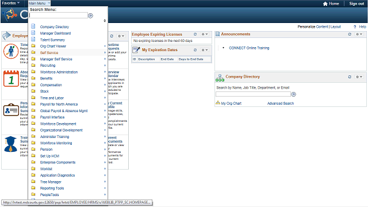This screenshot has height=207, width=368.
Task: Click the My Org Chart link
Action: [231, 103]
